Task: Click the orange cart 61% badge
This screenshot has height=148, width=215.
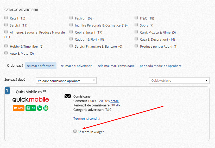Action: point(19,108)
